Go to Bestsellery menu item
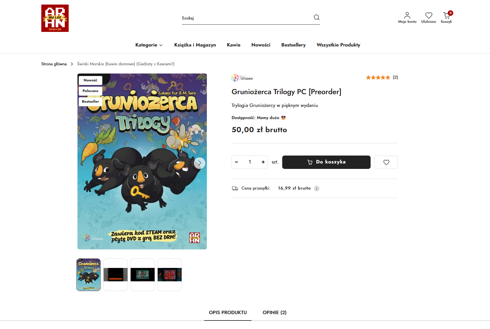The width and height of the screenshot is (490, 329). point(293,45)
